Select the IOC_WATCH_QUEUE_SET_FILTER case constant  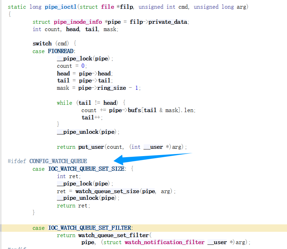tap(90, 228)
